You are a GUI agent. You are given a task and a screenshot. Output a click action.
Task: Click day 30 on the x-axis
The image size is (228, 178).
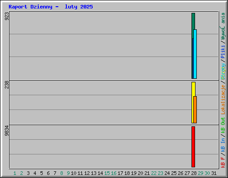pyautogui.click(x=207, y=173)
